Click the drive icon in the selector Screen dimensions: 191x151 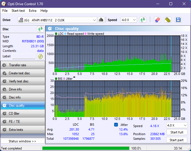pyautogui.click(x=21, y=20)
